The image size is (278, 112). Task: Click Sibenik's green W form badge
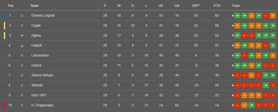[x=265, y=85]
